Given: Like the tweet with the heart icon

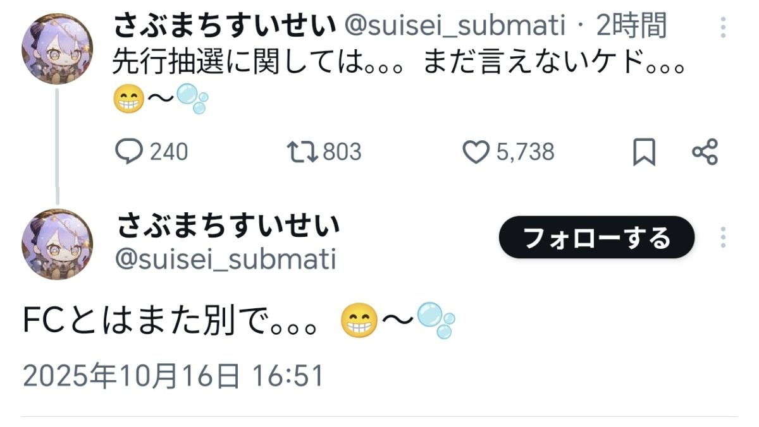Looking at the screenshot, I should pos(476,152).
